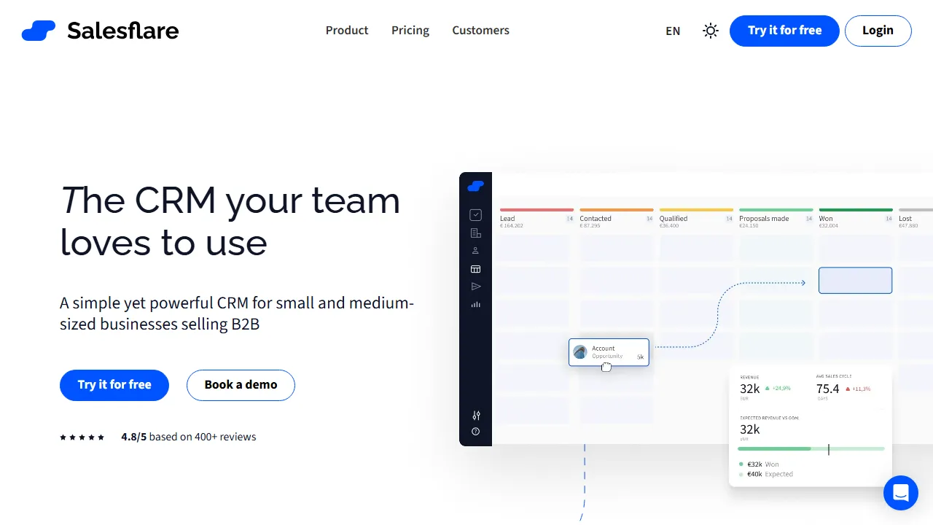Click the Login button

[878, 31]
